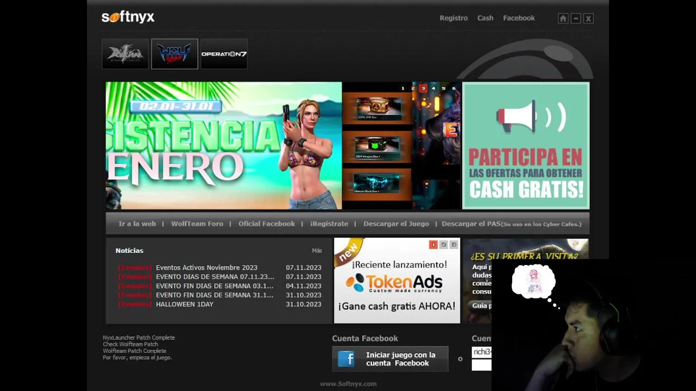
Task: Show banner slide 5
Action: tap(444, 88)
